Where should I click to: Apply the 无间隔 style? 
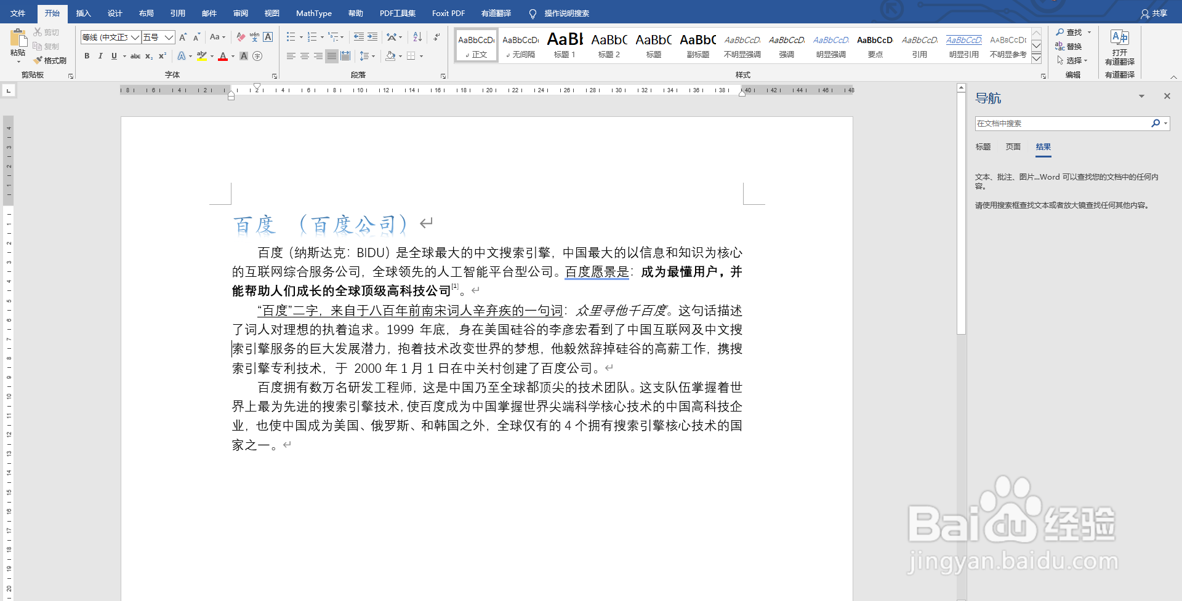click(521, 46)
